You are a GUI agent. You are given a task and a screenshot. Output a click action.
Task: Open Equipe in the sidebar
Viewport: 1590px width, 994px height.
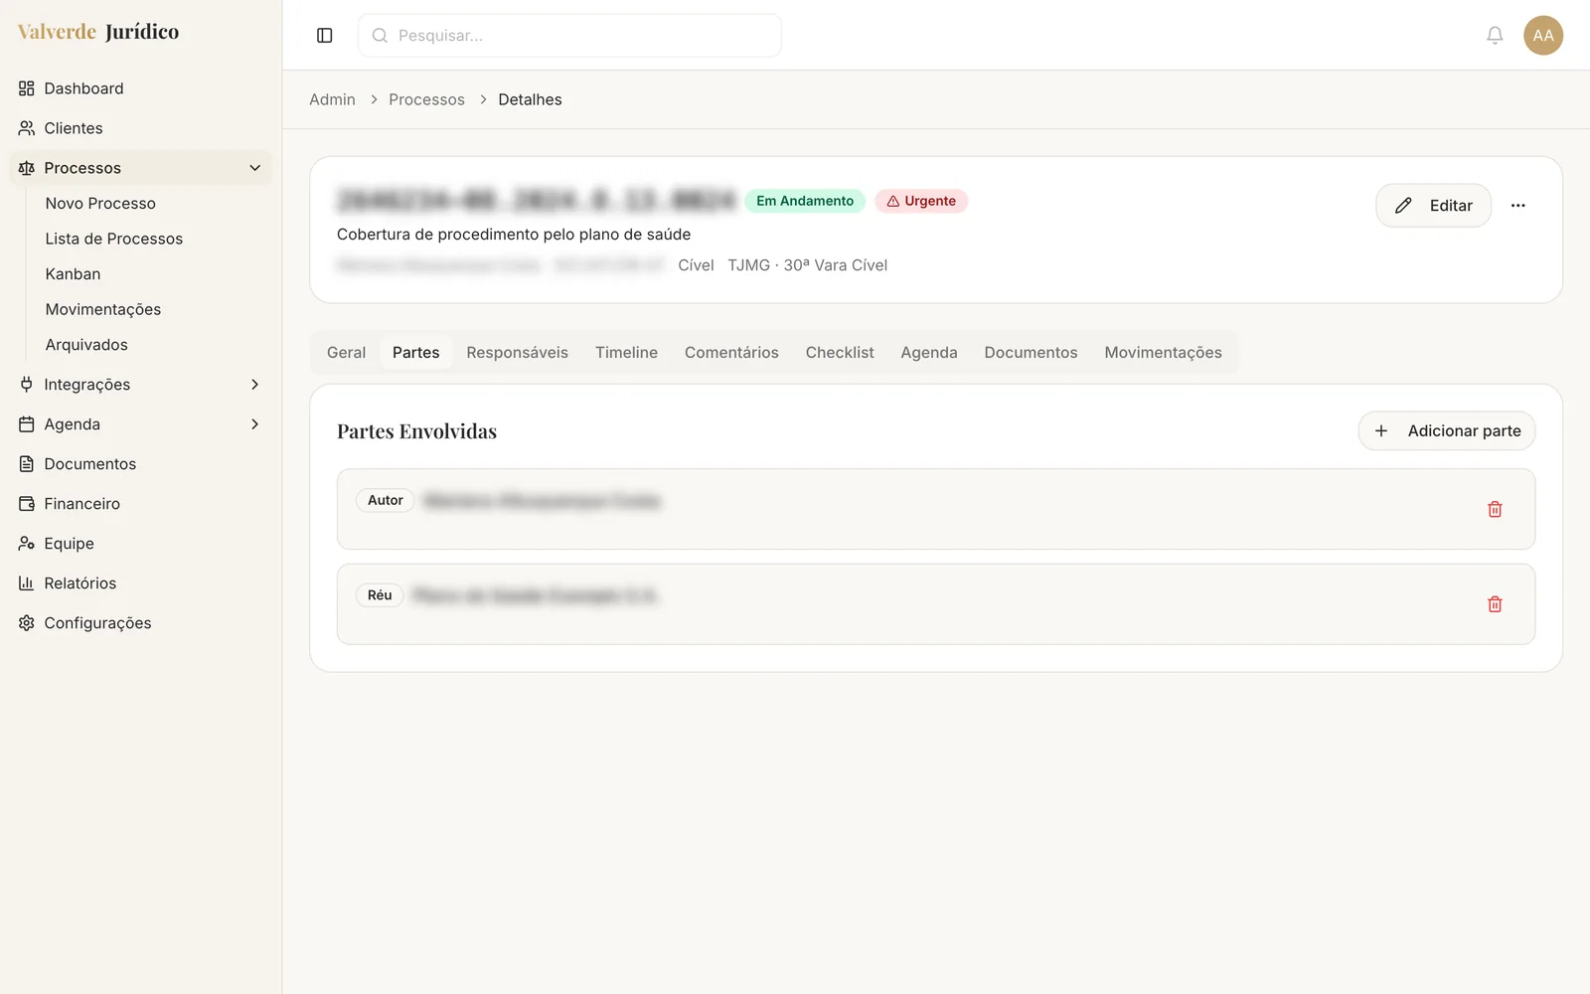pos(140,544)
